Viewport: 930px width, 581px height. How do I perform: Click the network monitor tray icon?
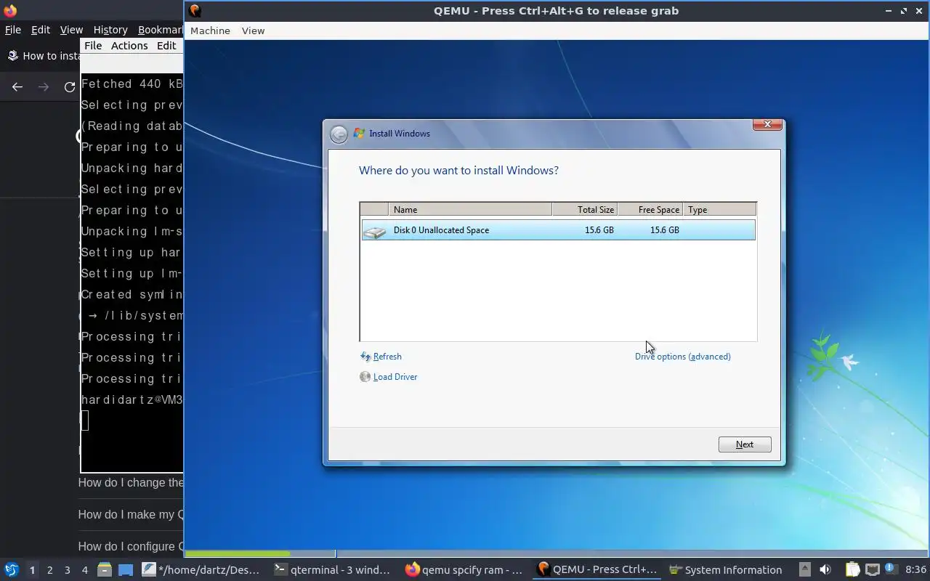coord(873,570)
